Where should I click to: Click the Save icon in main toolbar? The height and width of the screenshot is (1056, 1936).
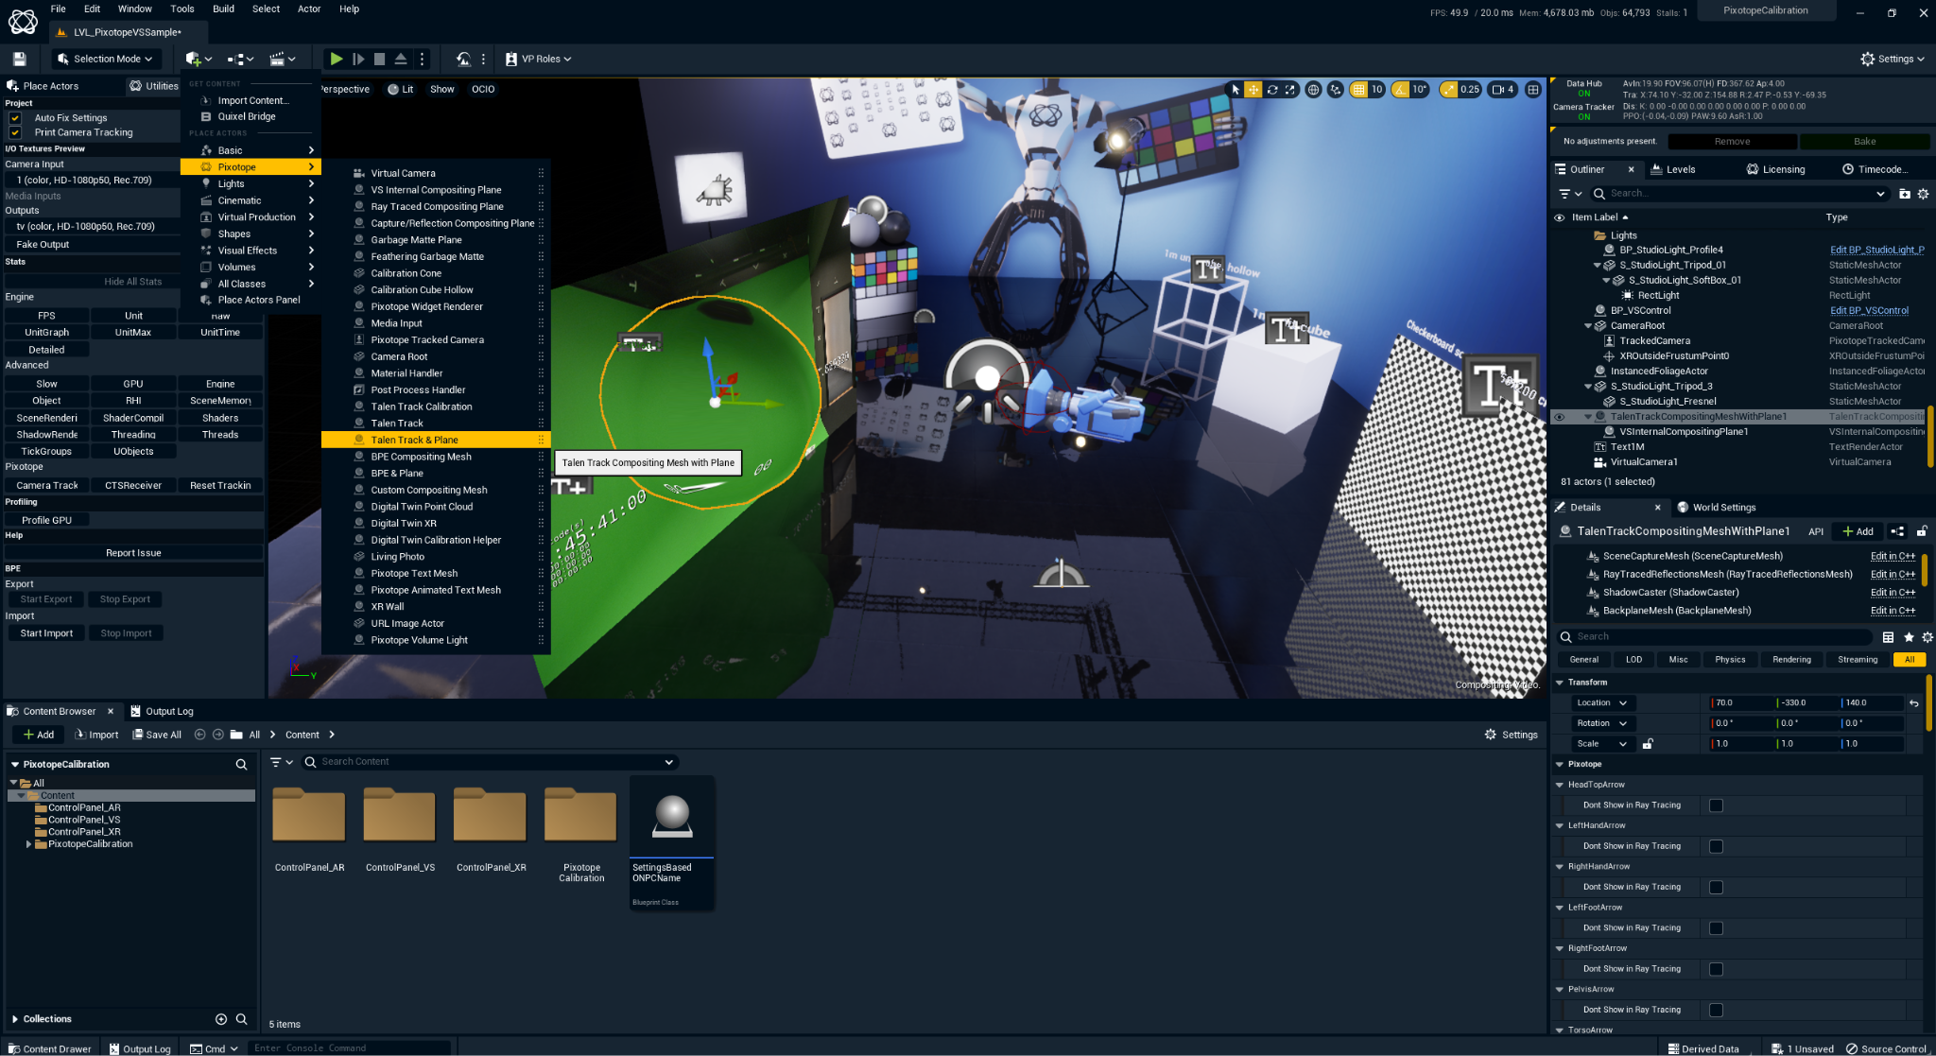(19, 59)
